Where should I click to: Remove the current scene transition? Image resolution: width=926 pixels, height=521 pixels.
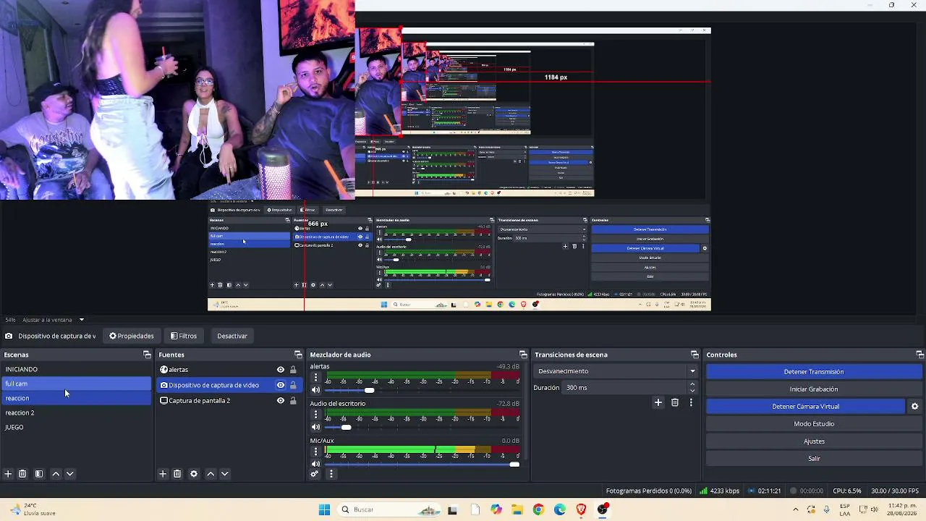tap(675, 402)
